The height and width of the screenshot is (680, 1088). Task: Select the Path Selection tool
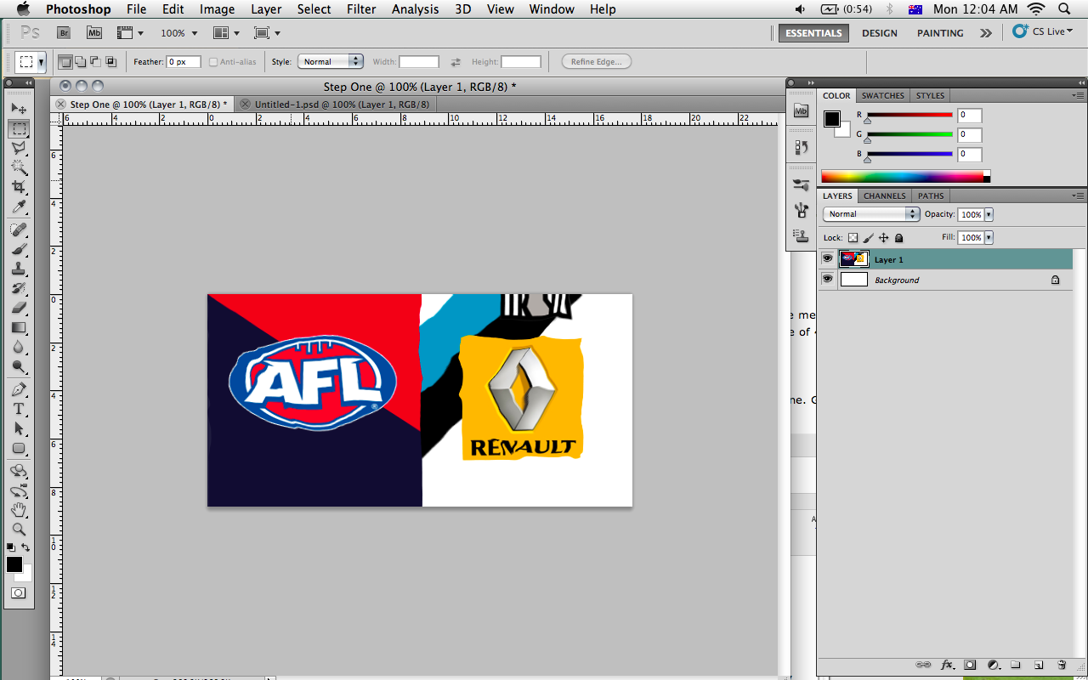tap(19, 428)
